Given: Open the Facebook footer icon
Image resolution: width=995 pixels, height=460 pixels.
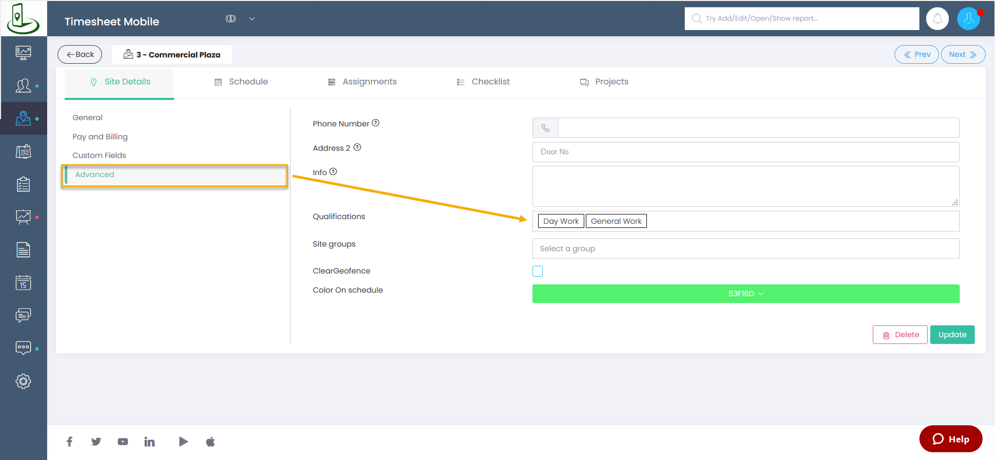Looking at the screenshot, I should click(69, 441).
